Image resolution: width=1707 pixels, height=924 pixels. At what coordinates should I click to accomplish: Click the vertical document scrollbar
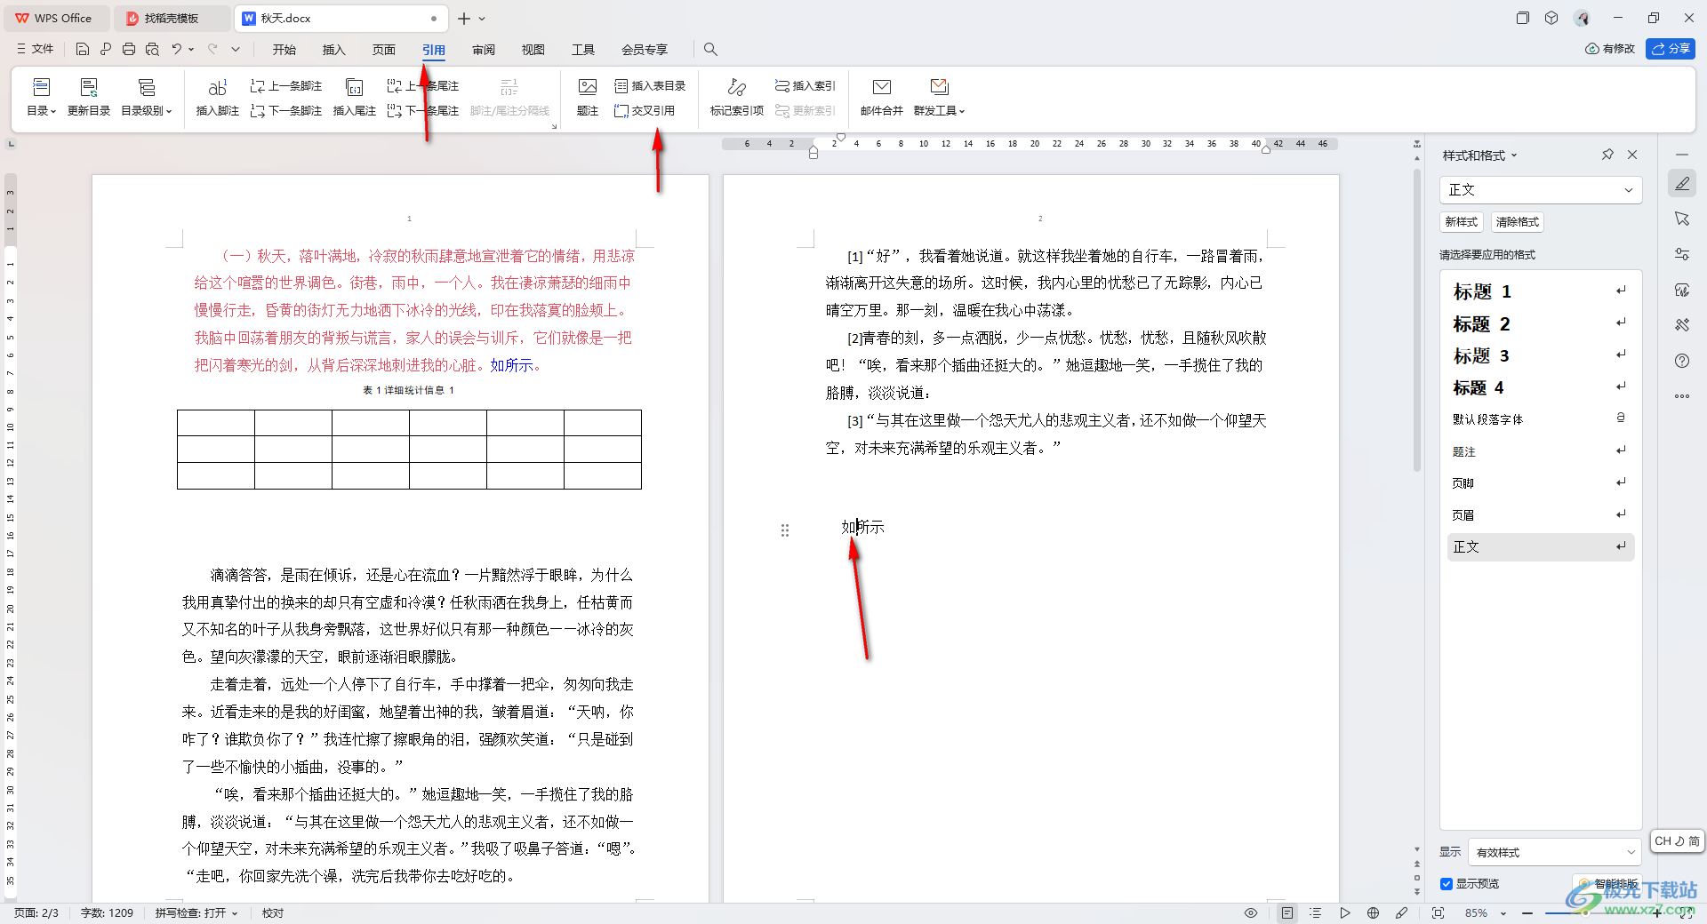click(x=1417, y=320)
